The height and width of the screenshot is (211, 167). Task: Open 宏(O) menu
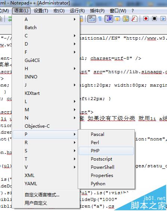(59, 10)
